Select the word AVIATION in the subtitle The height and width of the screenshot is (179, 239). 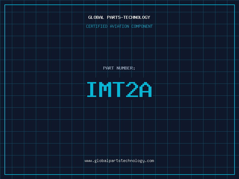point(119,26)
